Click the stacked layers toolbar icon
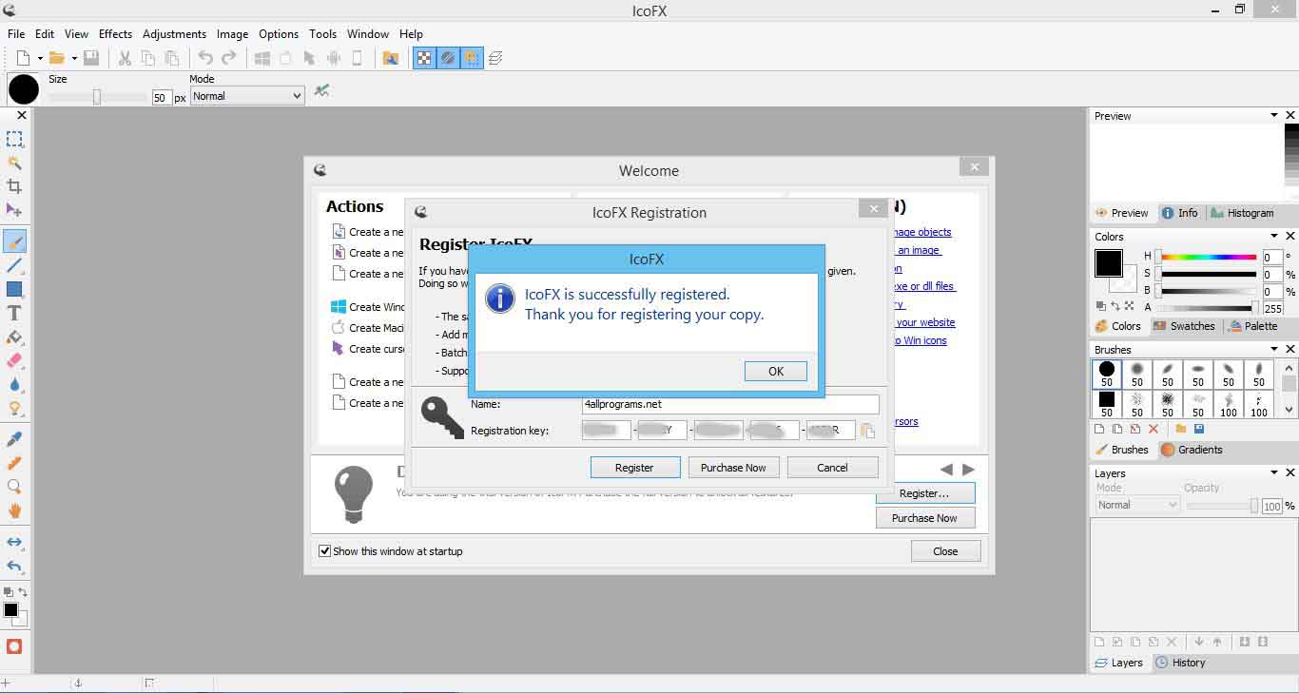Viewport: 1299px width, 693px height. click(x=495, y=58)
